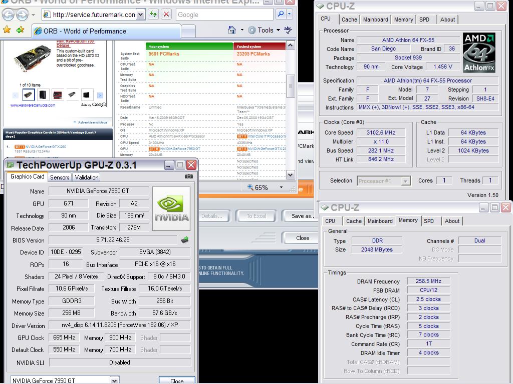Open the GET IT badge next to GeForce 7950 GT
The height and width of the screenshot is (384, 513).
click(x=154, y=149)
